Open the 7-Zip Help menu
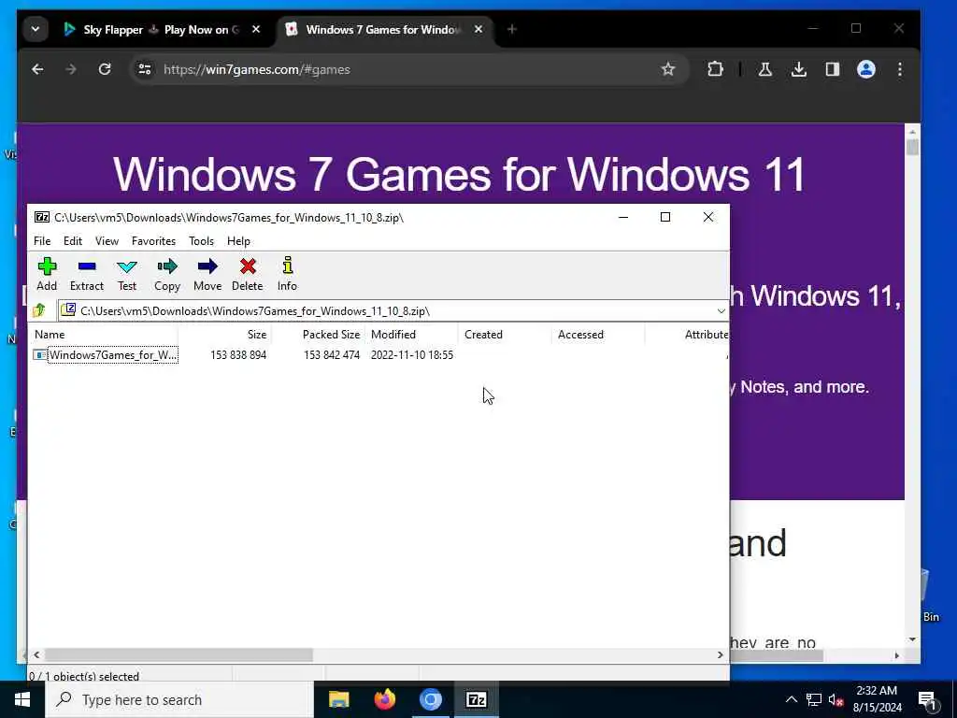957x718 pixels. pos(238,241)
